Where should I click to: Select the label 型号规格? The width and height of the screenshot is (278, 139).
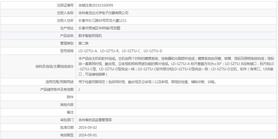pos(67,51)
